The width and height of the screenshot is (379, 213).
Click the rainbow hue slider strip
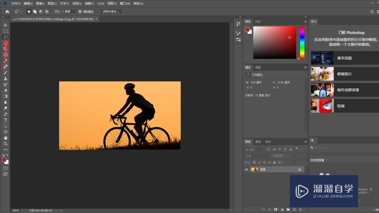[302, 42]
